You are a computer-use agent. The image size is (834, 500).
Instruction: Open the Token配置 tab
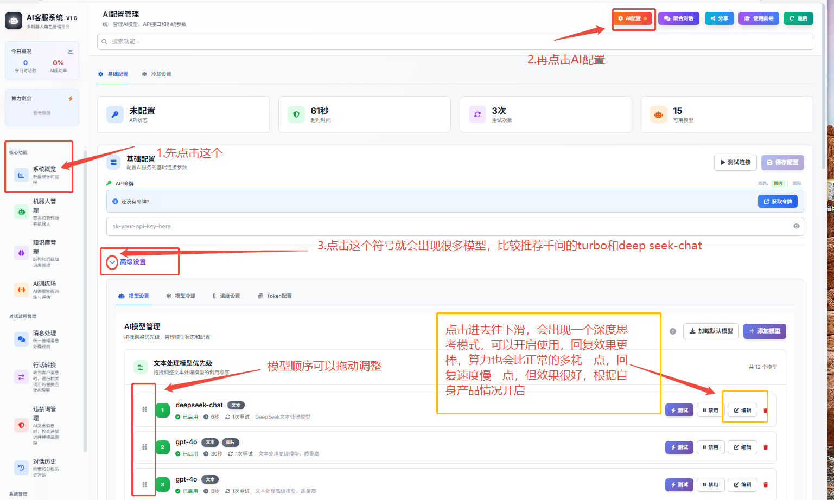(275, 296)
